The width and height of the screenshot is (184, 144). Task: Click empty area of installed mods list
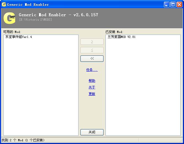[143, 88]
